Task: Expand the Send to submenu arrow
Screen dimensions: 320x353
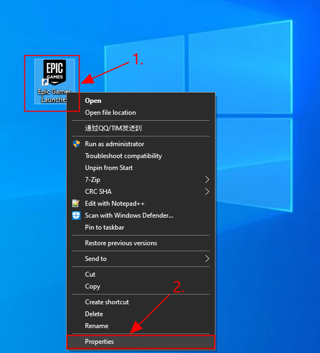Action: tap(207, 259)
